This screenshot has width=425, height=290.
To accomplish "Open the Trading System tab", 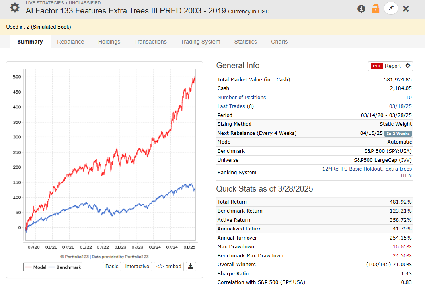I will 200,42.
